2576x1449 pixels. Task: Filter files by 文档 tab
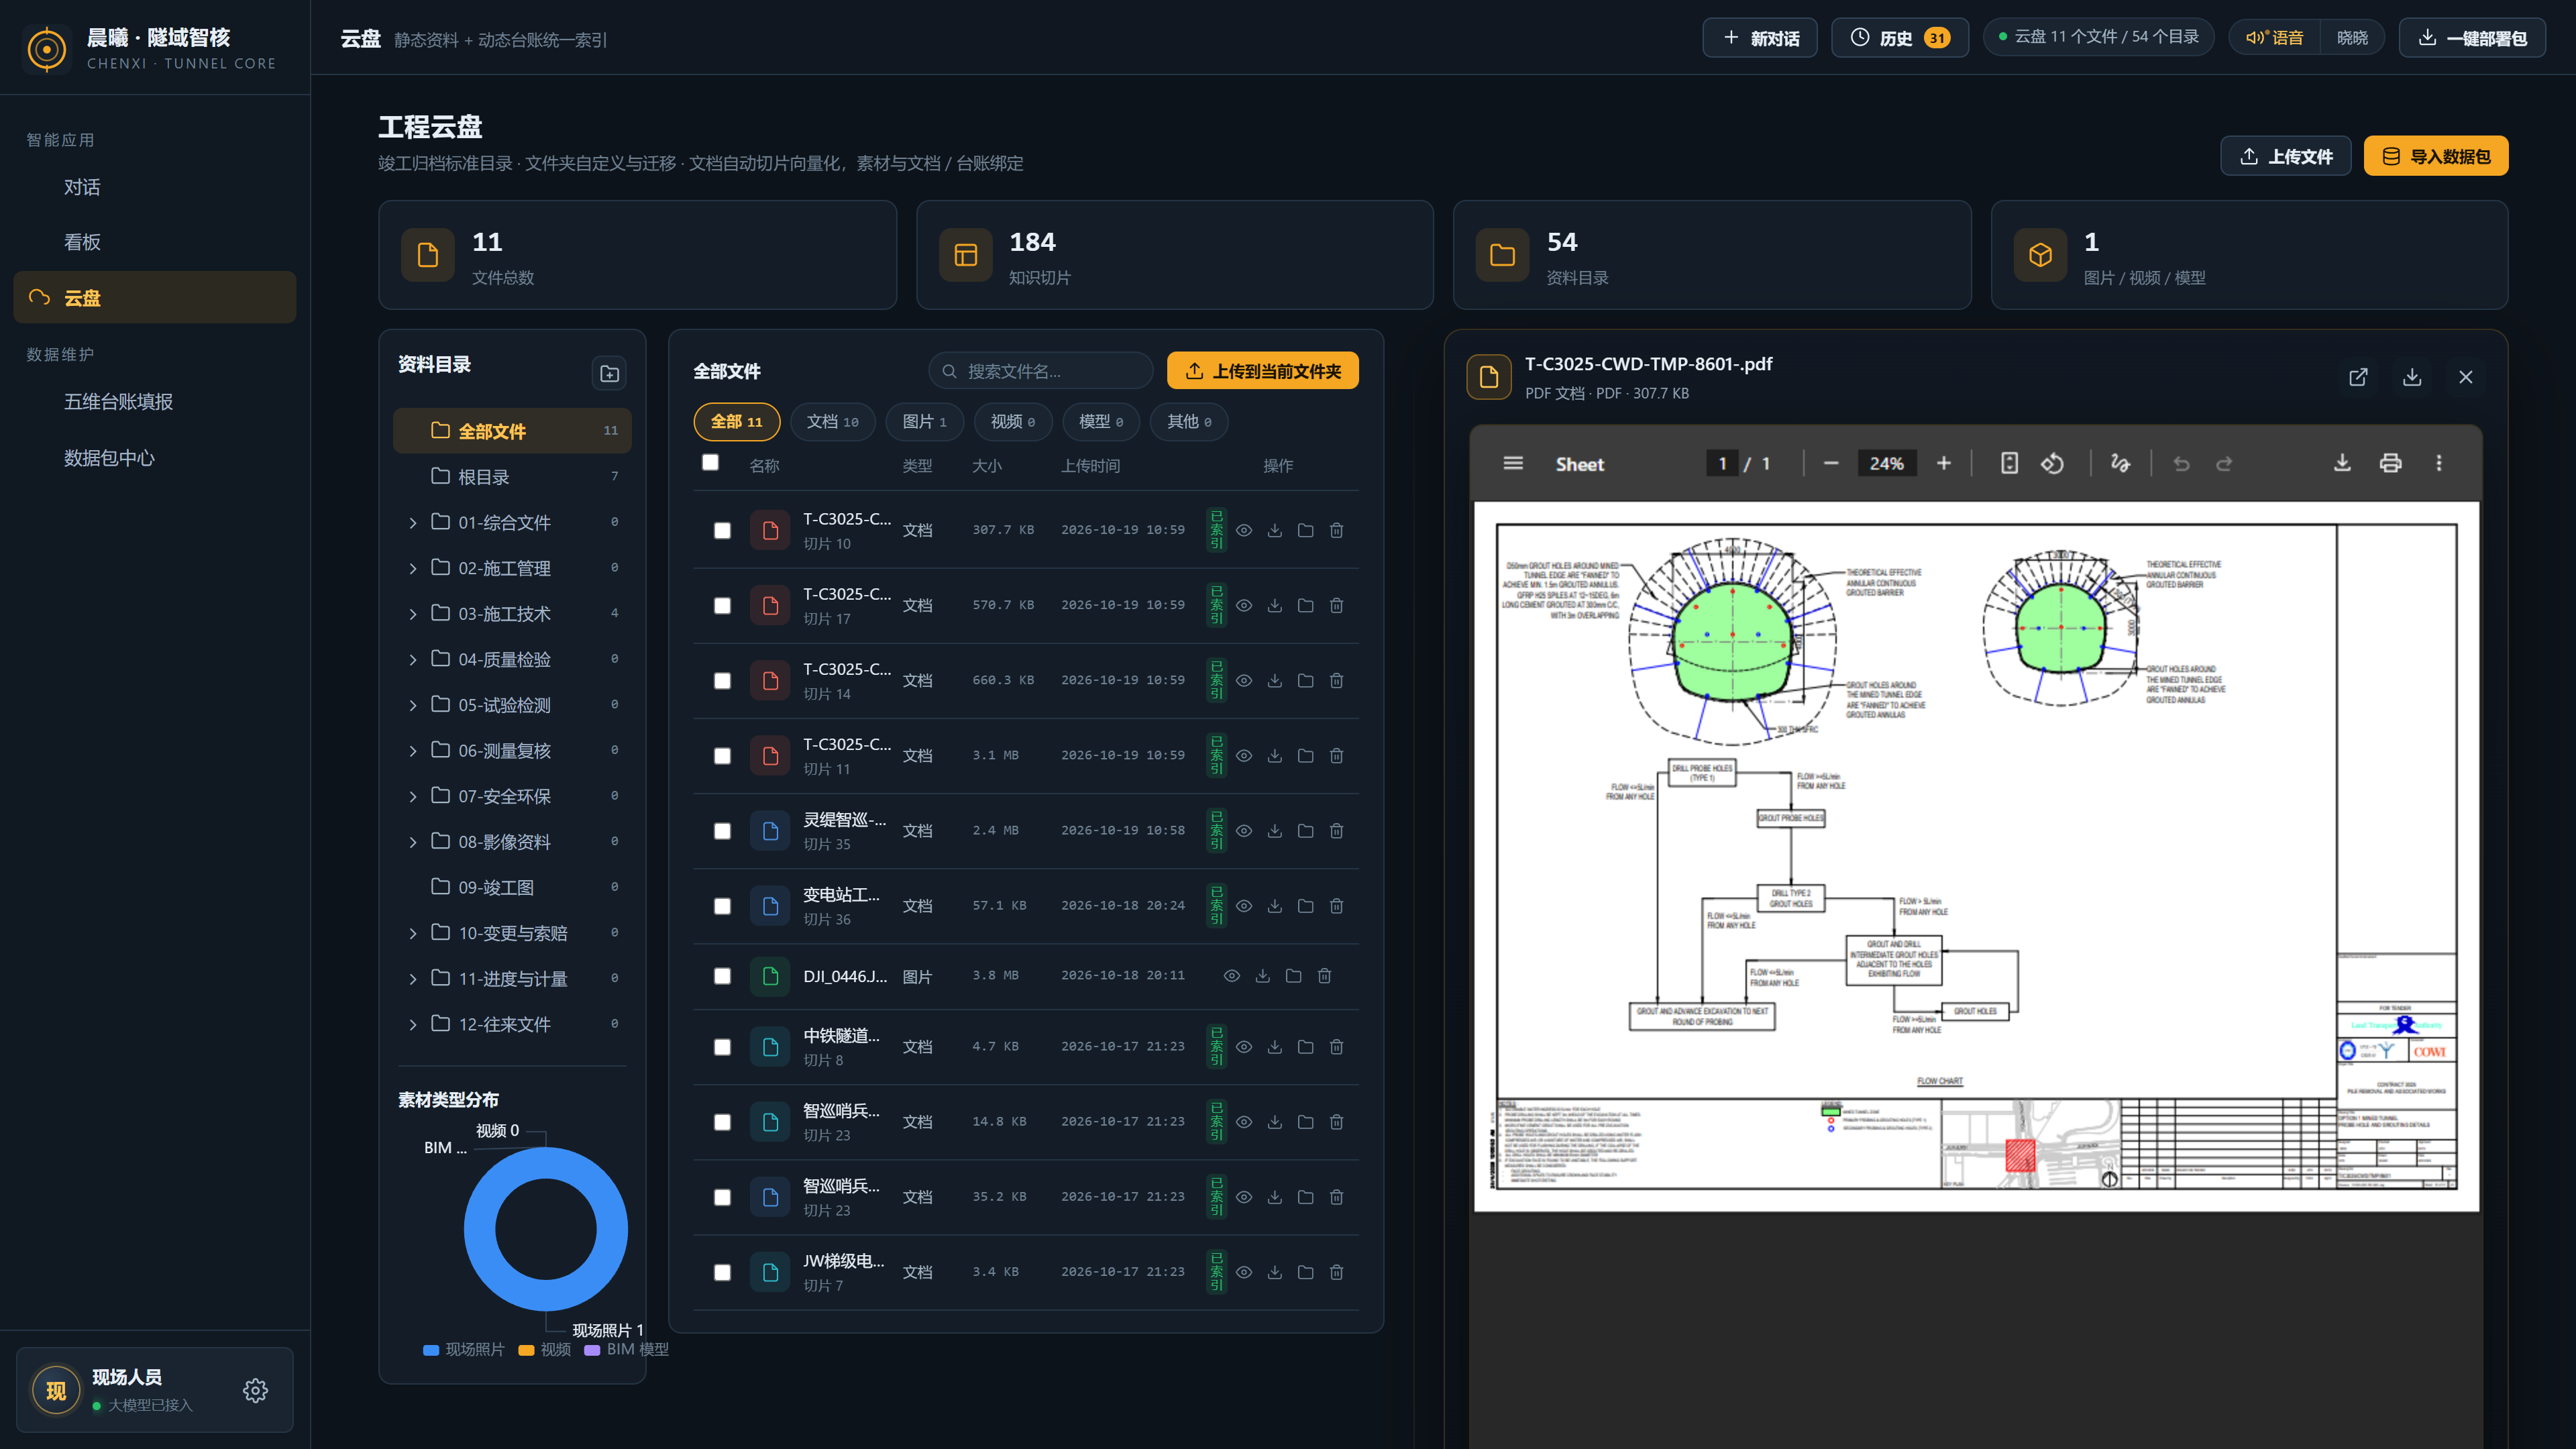(x=832, y=422)
